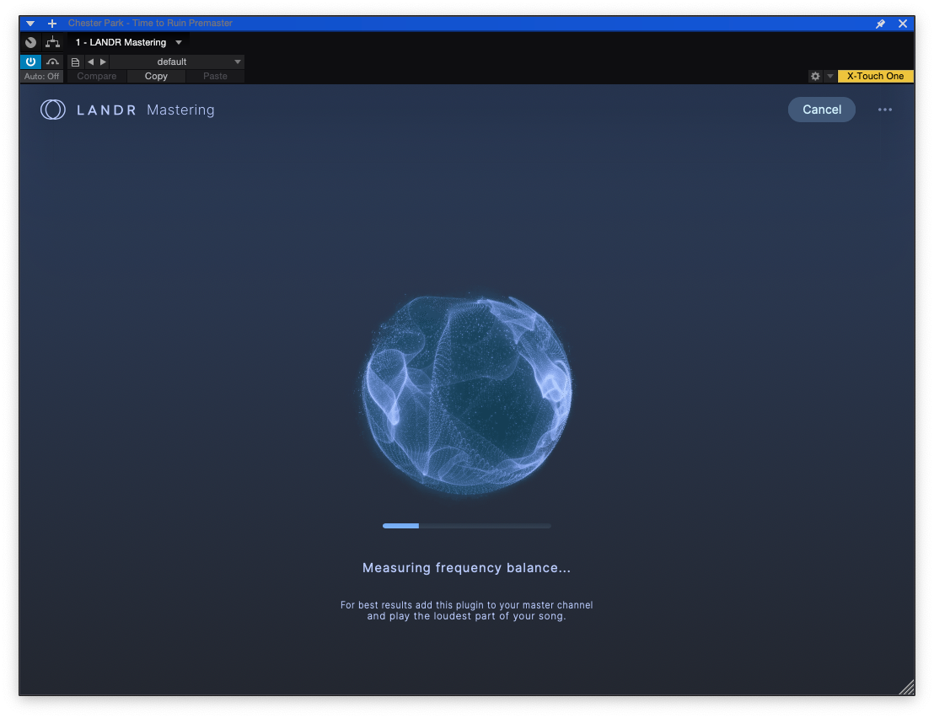Click the Compare button

(96, 76)
